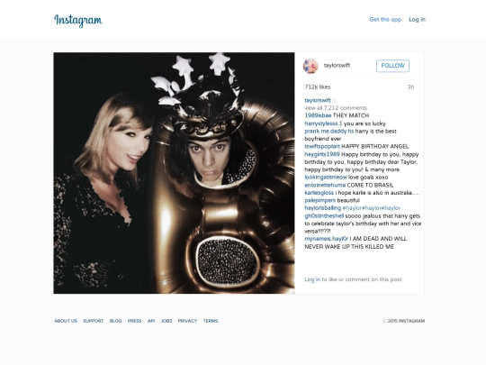Open commenter 1989isbae's profile
486x365 pixels.
pos(318,115)
